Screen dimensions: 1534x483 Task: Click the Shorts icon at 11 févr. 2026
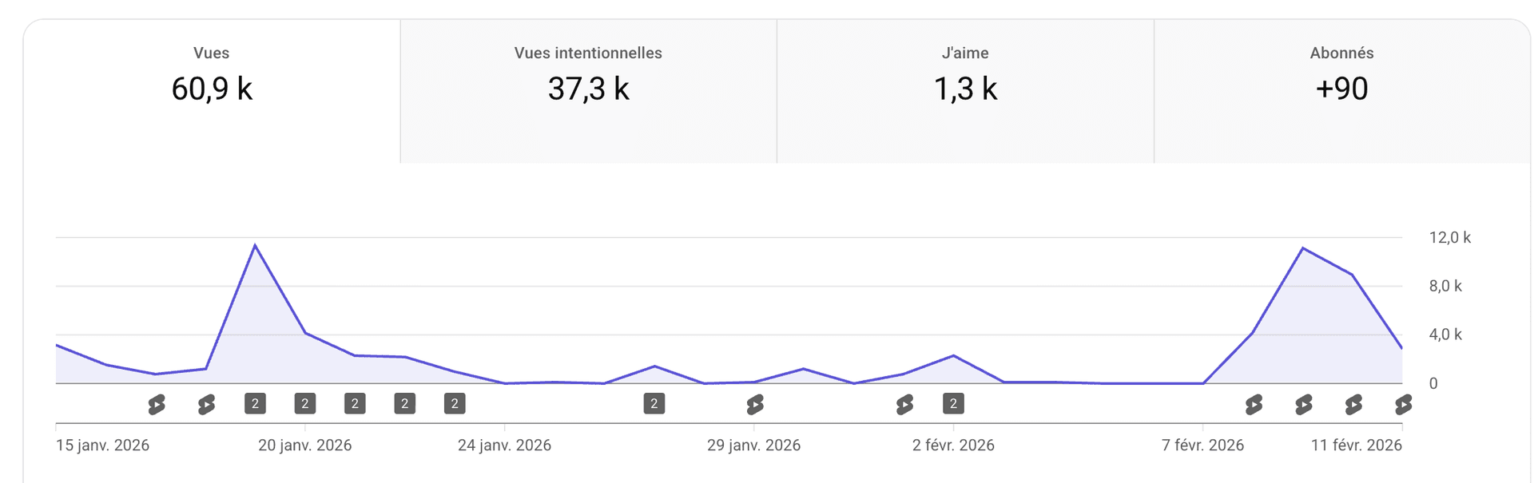(1403, 405)
